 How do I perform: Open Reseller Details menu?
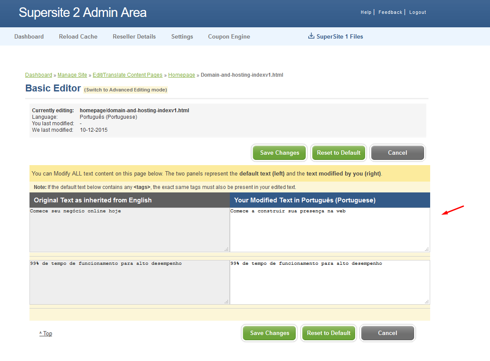click(134, 36)
